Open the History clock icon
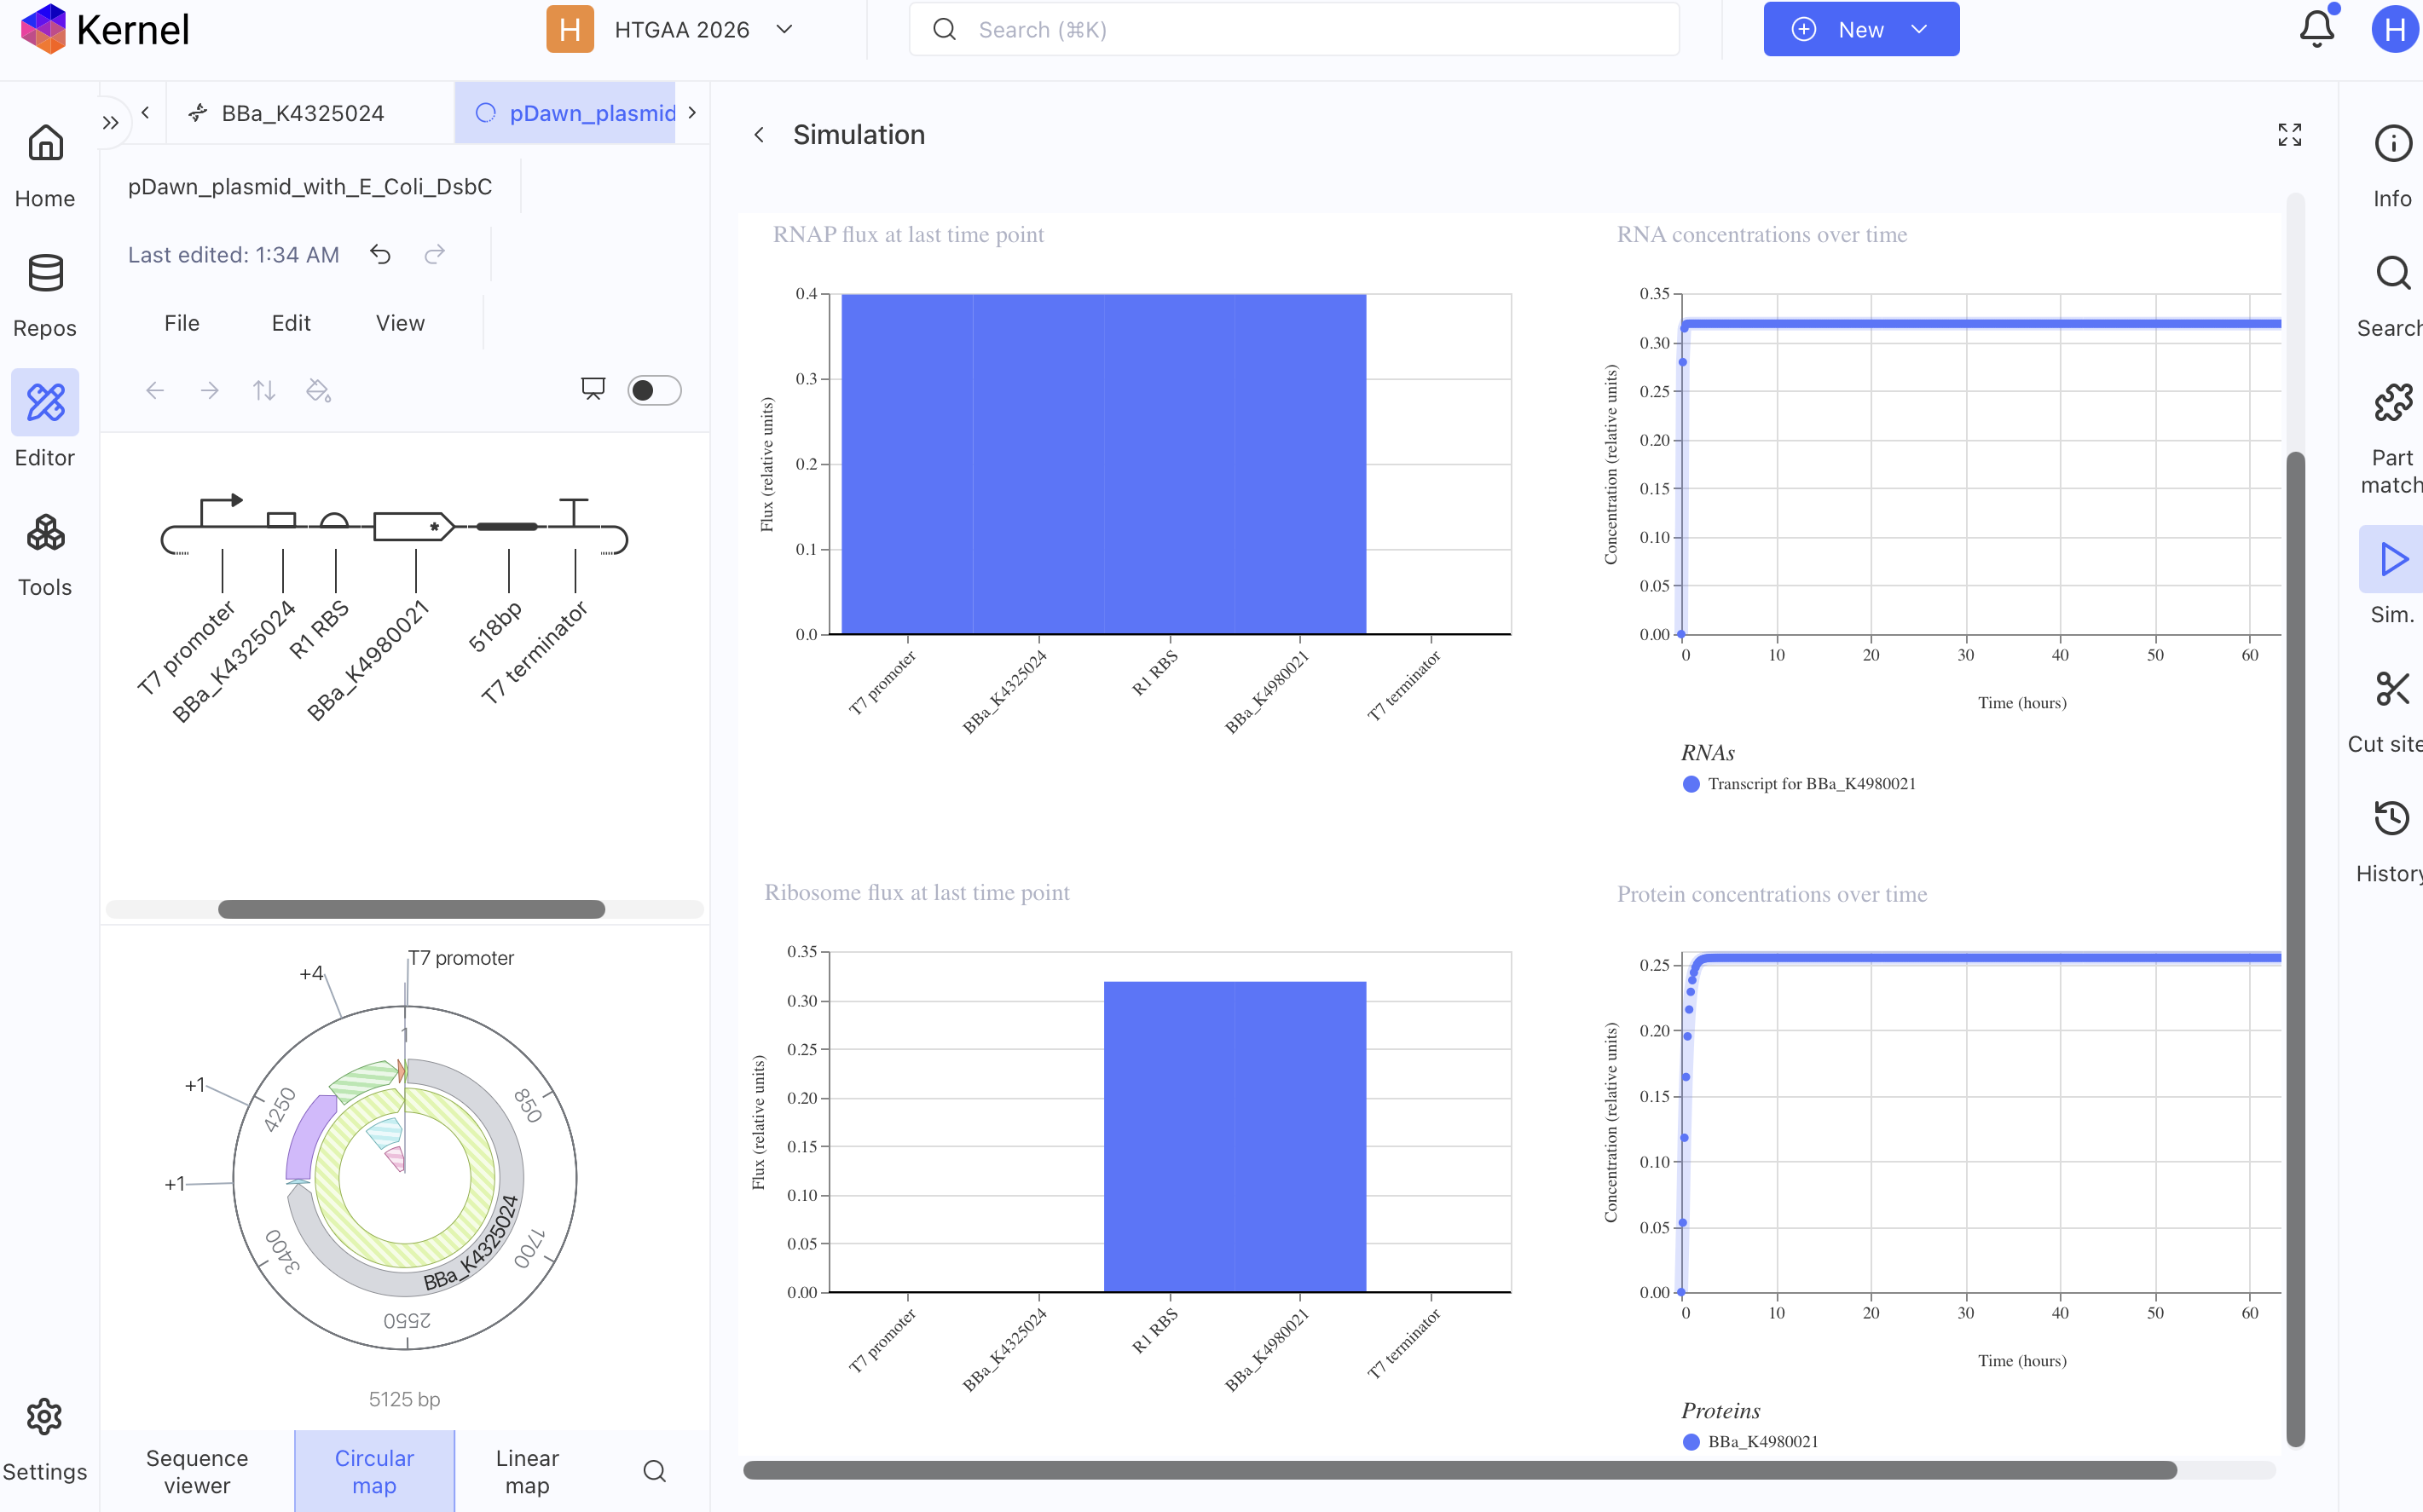The width and height of the screenshot is (2423, 1512). (x=2392, y=818)
